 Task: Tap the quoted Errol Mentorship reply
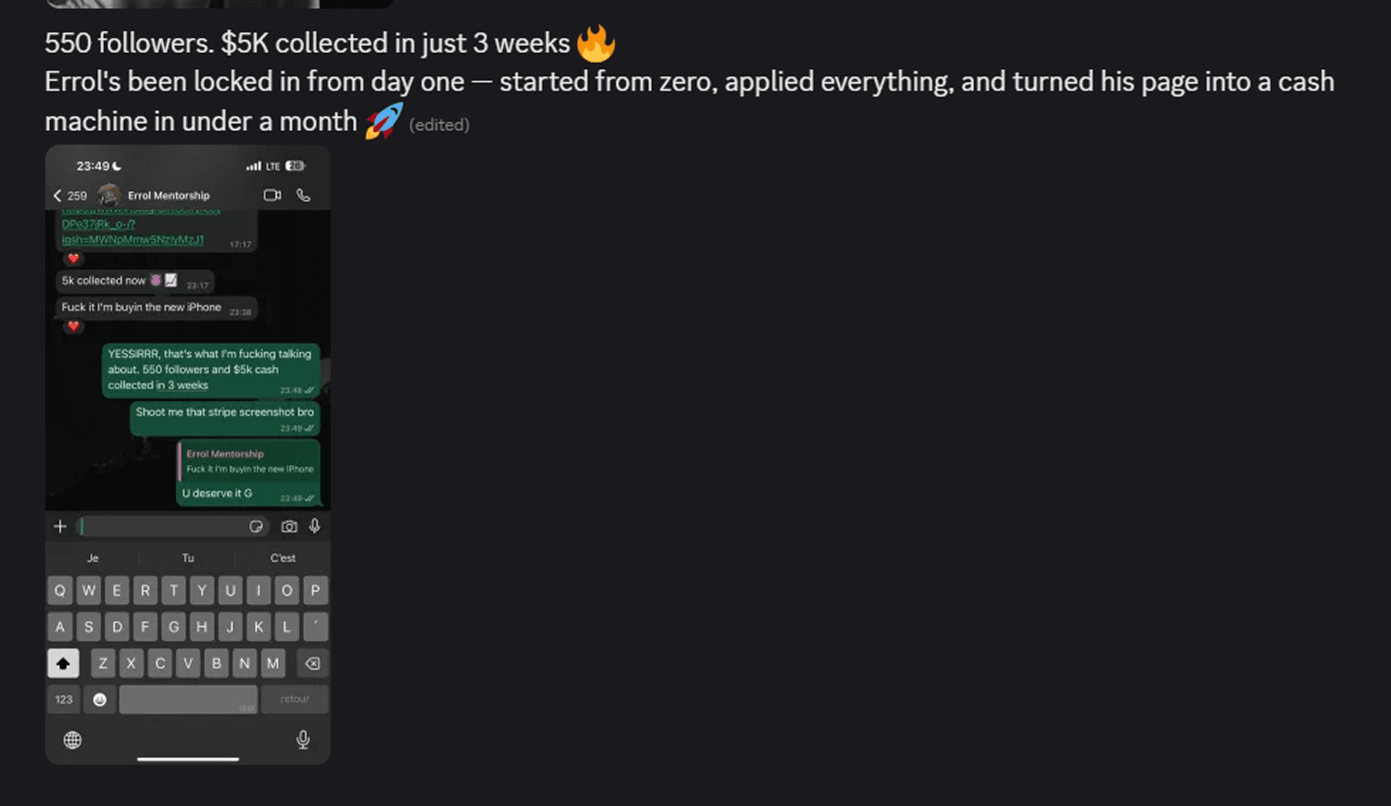[x=248, y=461]
